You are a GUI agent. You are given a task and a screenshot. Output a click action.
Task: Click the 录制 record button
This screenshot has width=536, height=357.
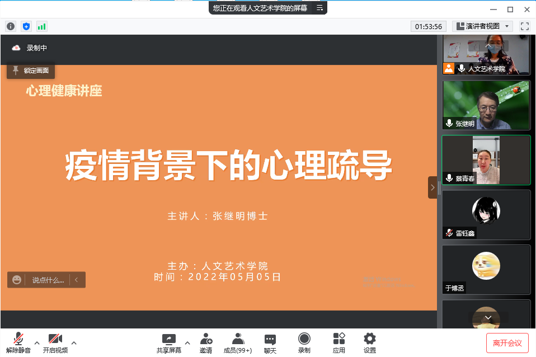(304, 342)
